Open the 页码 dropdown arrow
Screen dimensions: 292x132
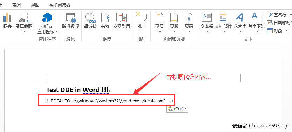[x=189, y=32]
